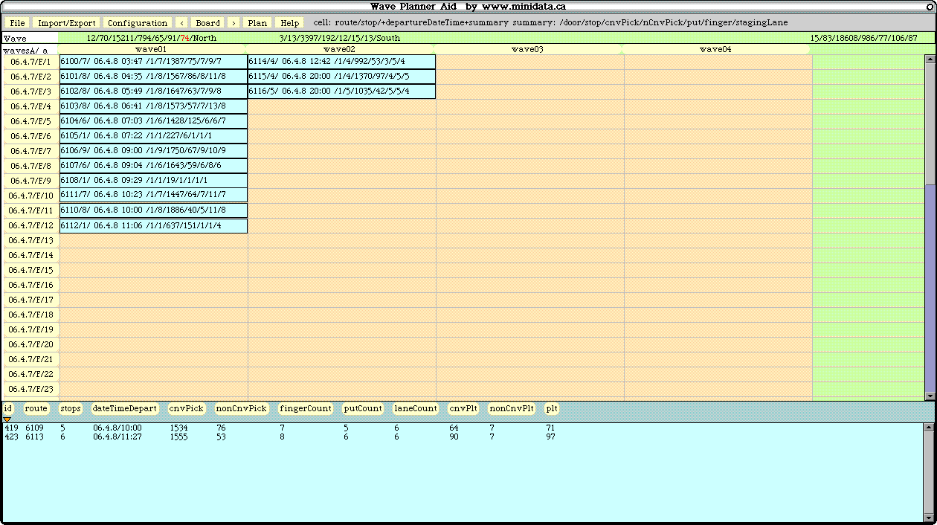
Task: Click the Plan button
Action: [257, 23]
